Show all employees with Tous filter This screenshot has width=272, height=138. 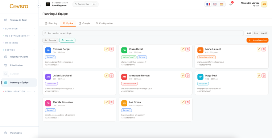256,33
